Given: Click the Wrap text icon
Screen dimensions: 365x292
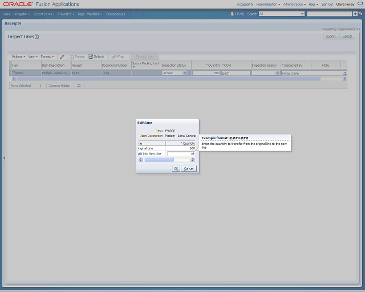Looking at the screenshot, I should click(x=113, y=56).
